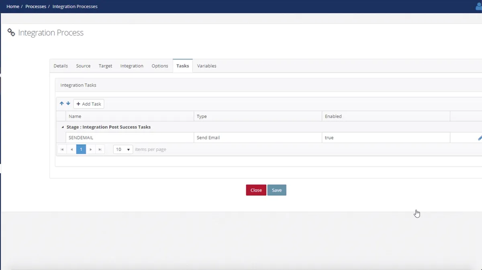Click the pencil edit icon for SENDEMAIL
The image size is (482, 270).
[480, 138]
